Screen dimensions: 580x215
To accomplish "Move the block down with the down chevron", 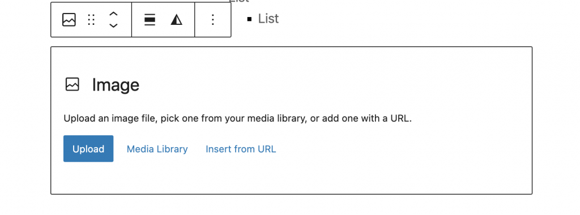I will pos(113,25).
